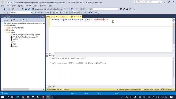Open Chrome from the taskbar

click(23, 97)
